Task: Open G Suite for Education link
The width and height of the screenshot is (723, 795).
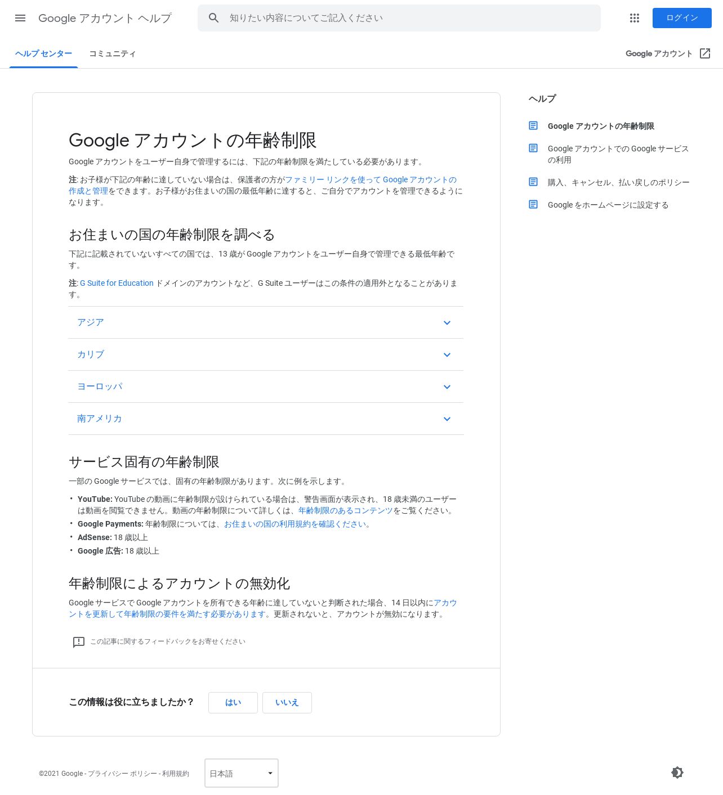Action: pyautogui.click(x=117, y=283)
